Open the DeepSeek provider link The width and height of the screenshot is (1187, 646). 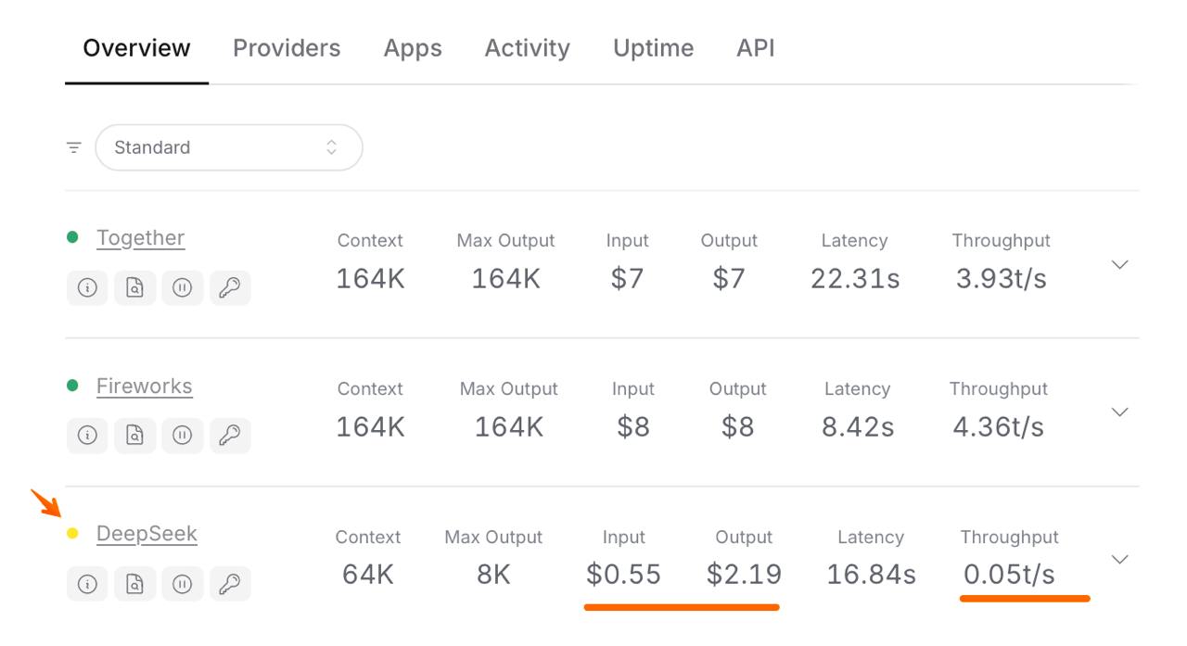point(147,534)
